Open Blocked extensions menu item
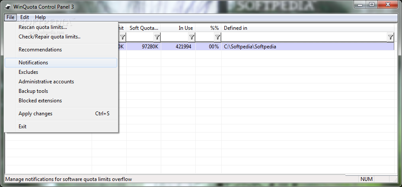This screenshot has width=402, height=187. 61,101
